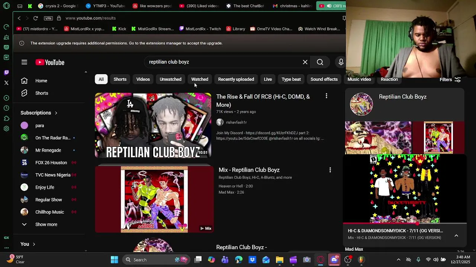Screen dimensions: 476x267
Task: Open Extensions cube icon in Opera sidebar
Action: [6, 118]
